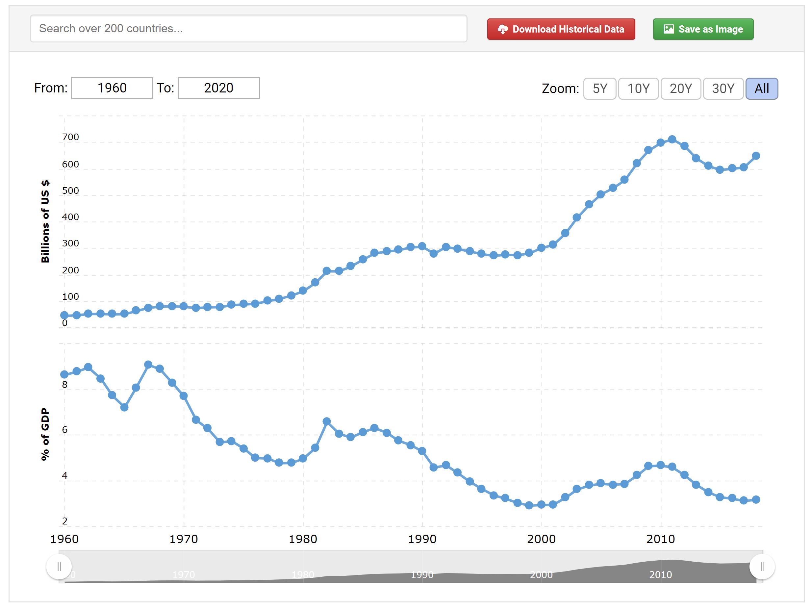811x609 pixels.
Task: Click the cloud download icon
Action: pyautogui.click(x=503, y=29)
